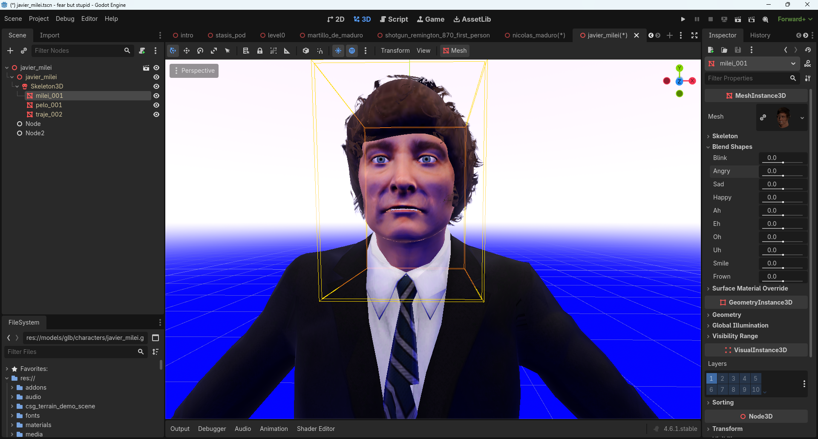The width and height of the screenshot is (818, 439).
Task: Toggle the local space cube icon
Action: point(306,51)
